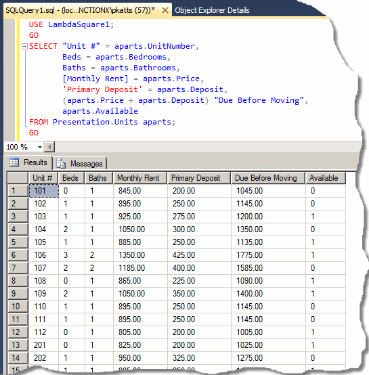Select row header number 13
The height and width of the screenshot is (375, 369).
pyautogui.click(x=18, y=345)
